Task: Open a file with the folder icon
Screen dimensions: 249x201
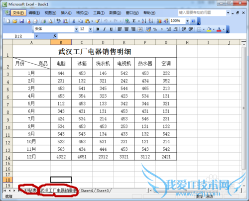Action: [x=15, y=21]
